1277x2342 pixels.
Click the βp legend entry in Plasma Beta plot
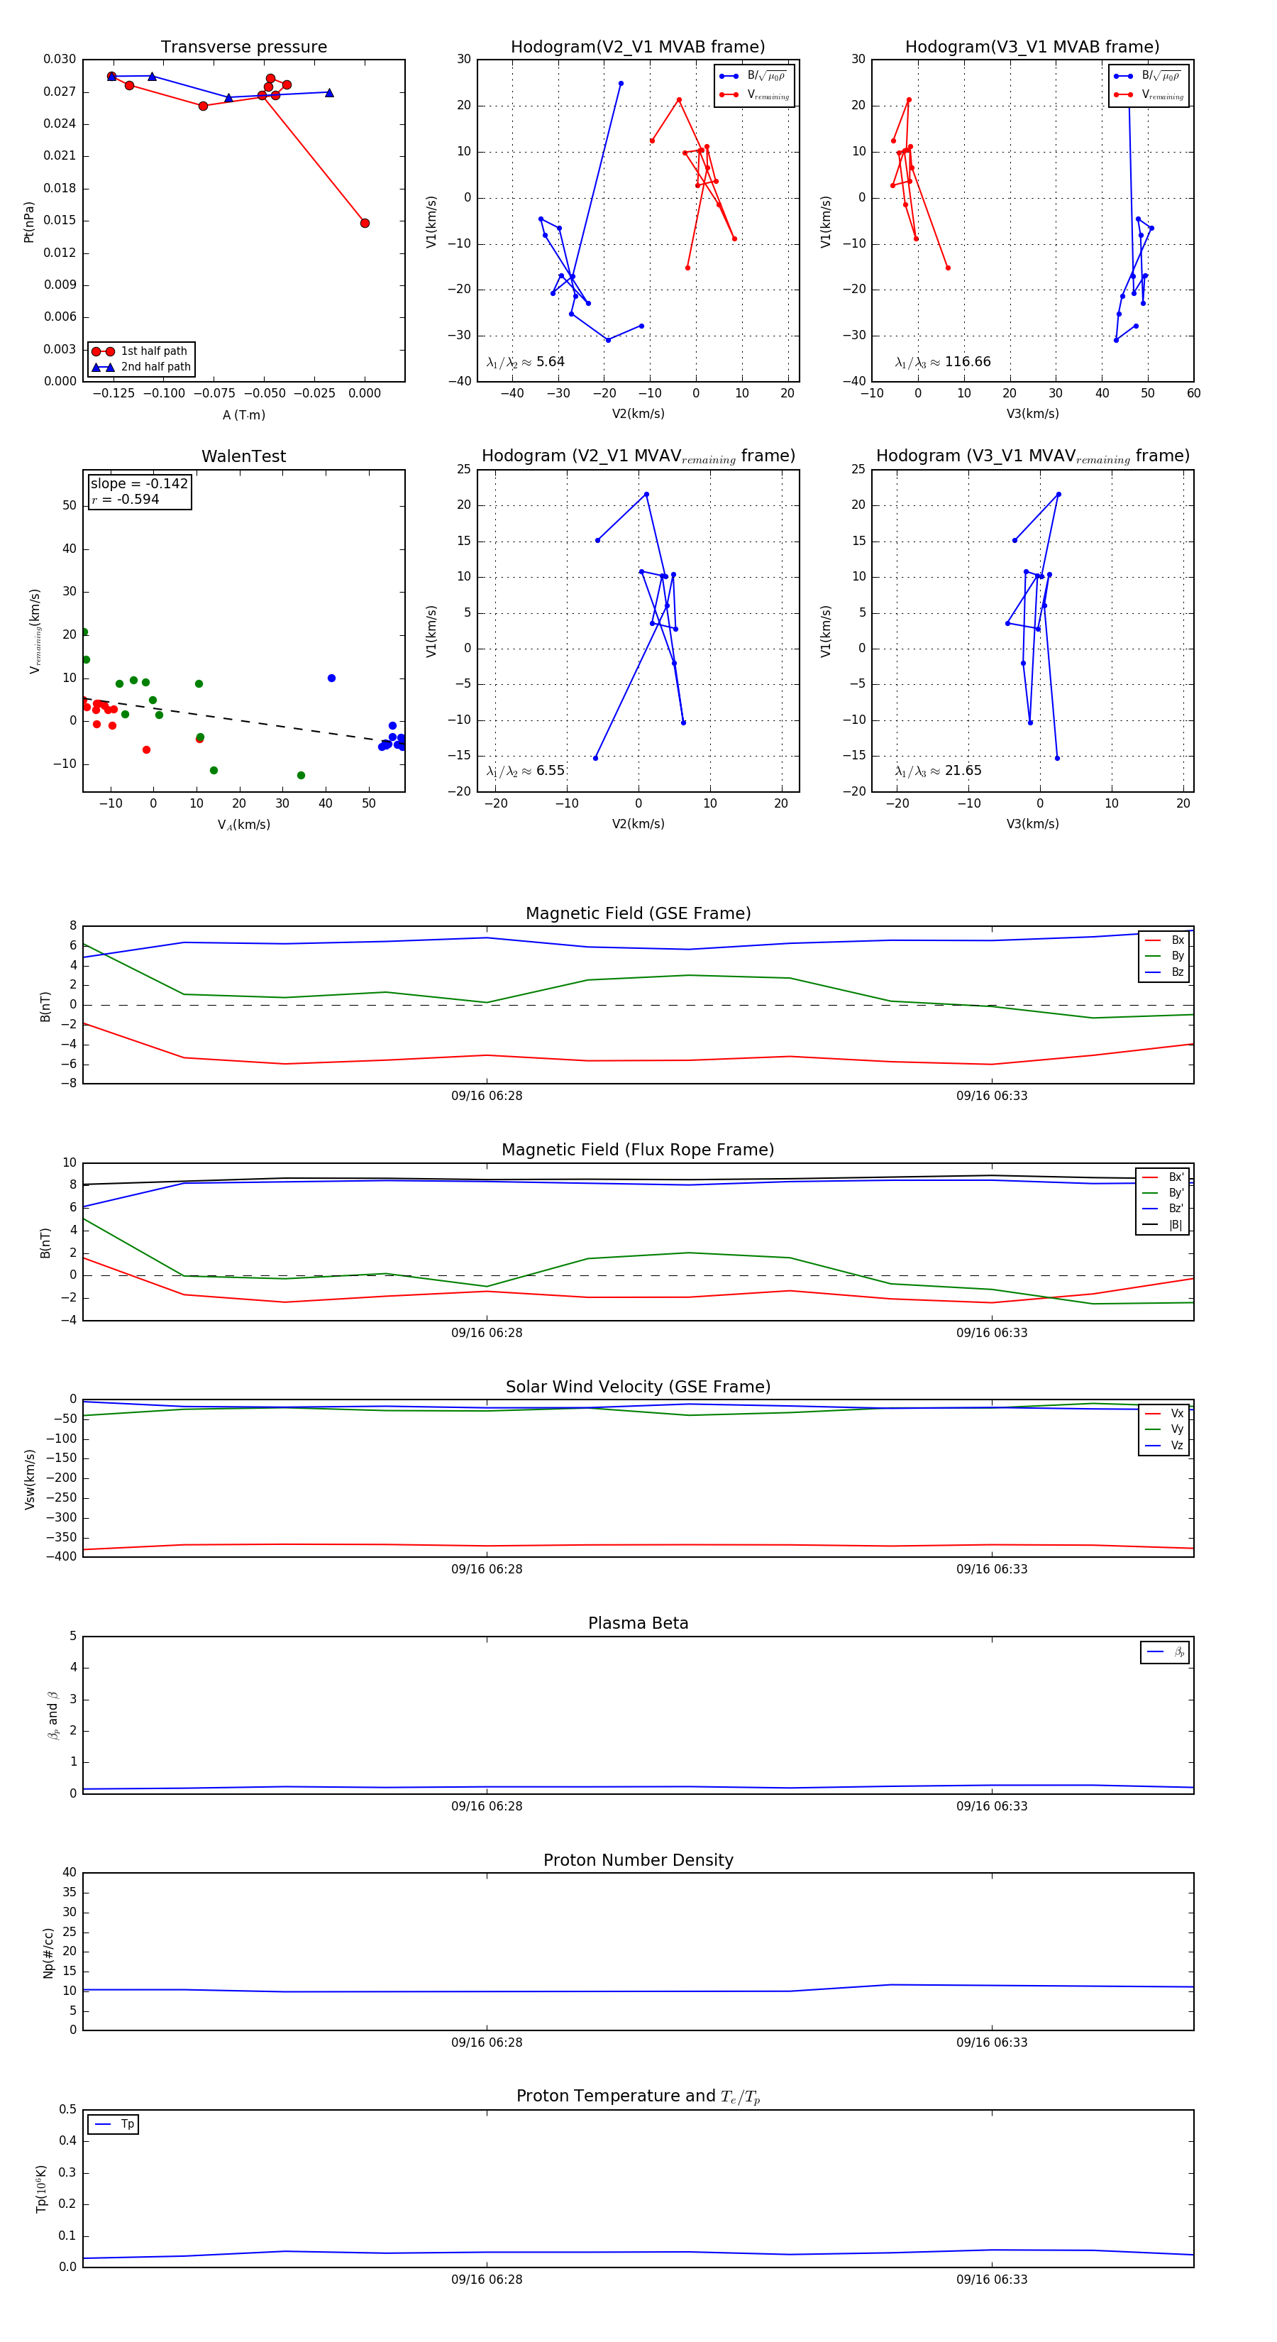coord(1166,1652)
